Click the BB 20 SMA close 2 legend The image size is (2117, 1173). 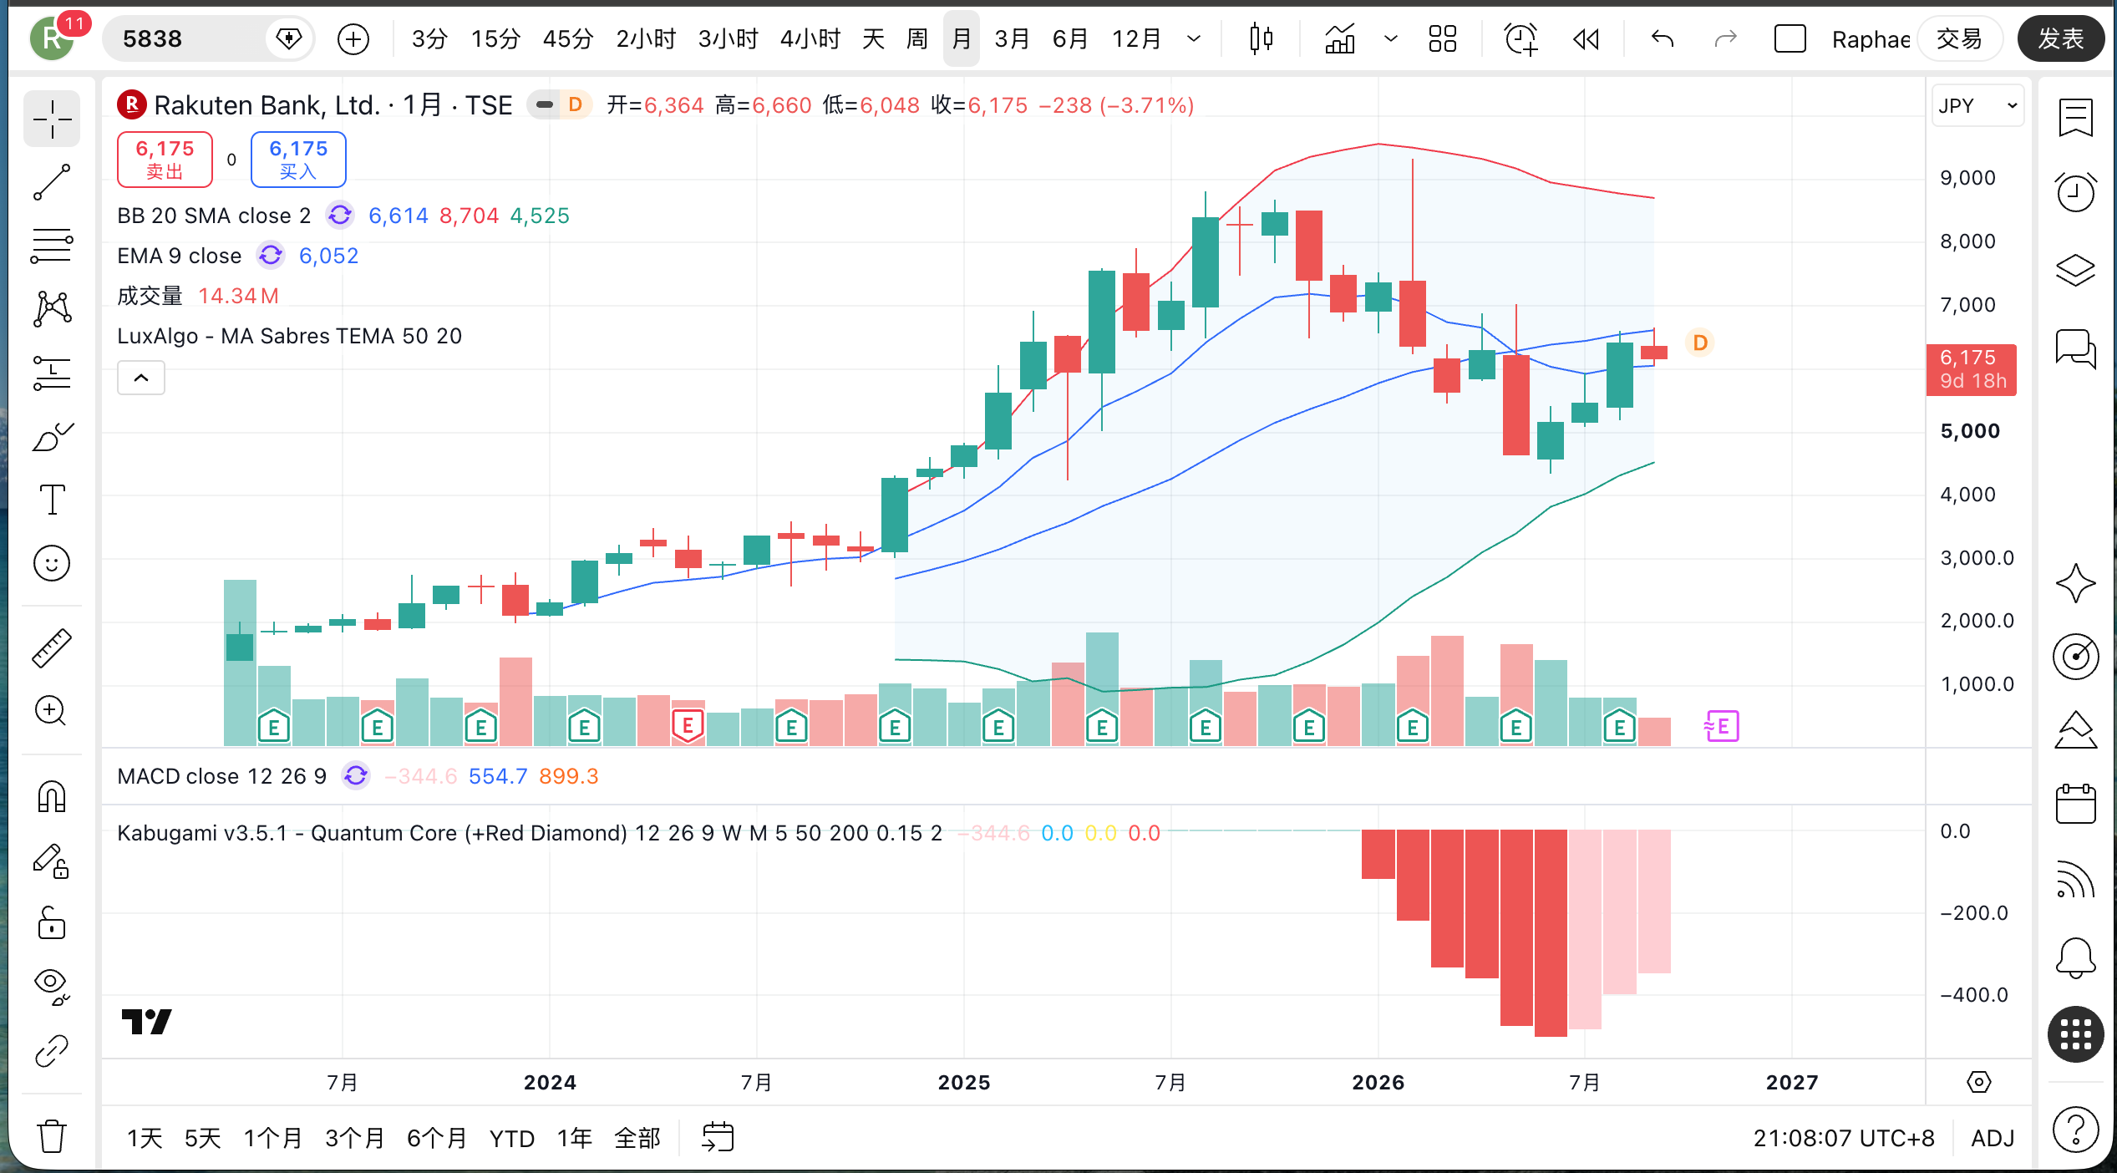pos(214,216)
